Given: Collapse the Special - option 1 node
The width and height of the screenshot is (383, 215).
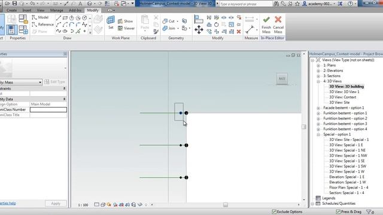Looking at the screenshot, I should click(x=318, y=134).
